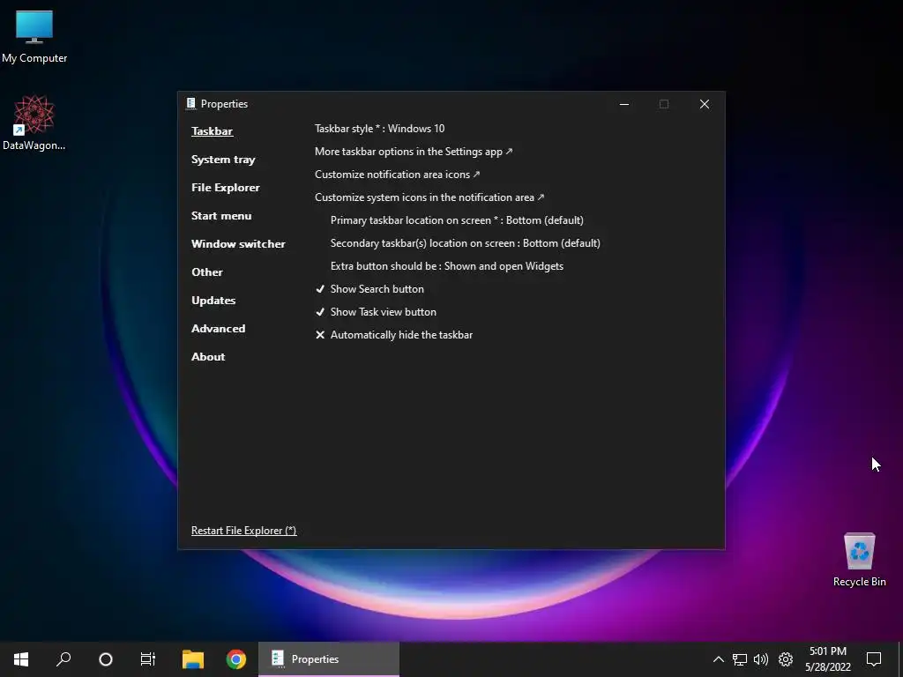
Task: Open the notification center icon
Action: (x=874, y=659)
